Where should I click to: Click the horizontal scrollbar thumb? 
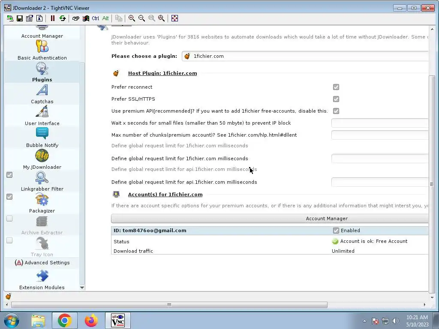click(x=169, y=305)
